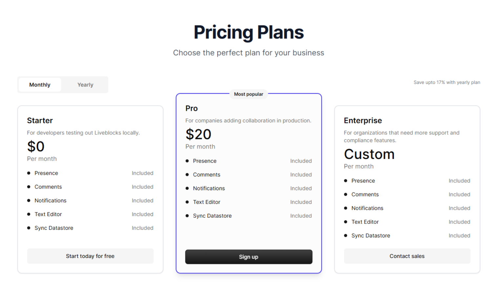Select the Pro plan heading
The width and height of the screenshot is (498, 298).
tap(191, 108)
